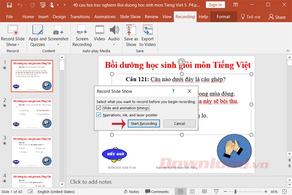This screenshot has height=195, width=292.
Task: Click the zoom out minus button
Action: point(225,191)
